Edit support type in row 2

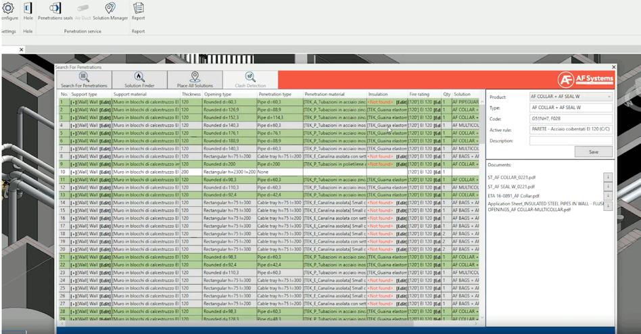point(105,110)
